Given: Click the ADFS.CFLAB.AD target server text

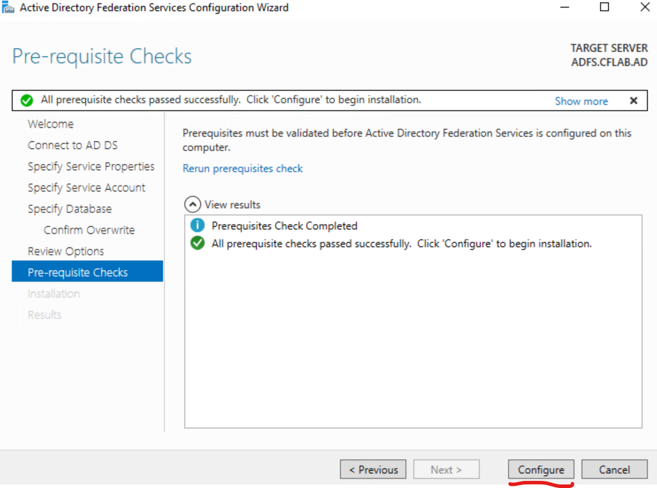Looking at the screenshot, I should point(609,62).
